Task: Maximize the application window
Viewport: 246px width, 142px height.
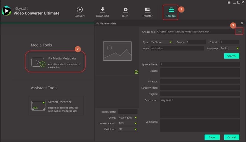Action: tap(238, 2)
